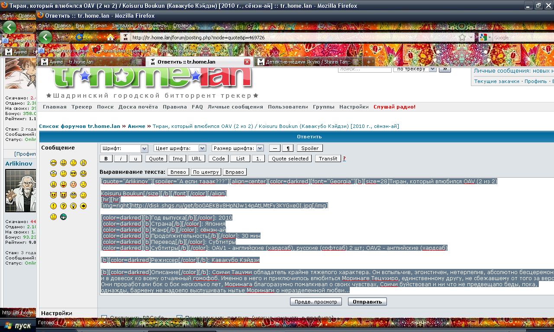Click the green back arrow in the front Firefox window
This screenshot has height=332, width=554.
tap(45, 37)
